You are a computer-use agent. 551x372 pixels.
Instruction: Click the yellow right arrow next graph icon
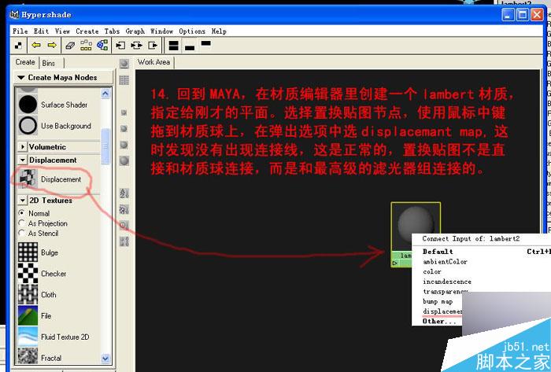(x=52, y=45)
